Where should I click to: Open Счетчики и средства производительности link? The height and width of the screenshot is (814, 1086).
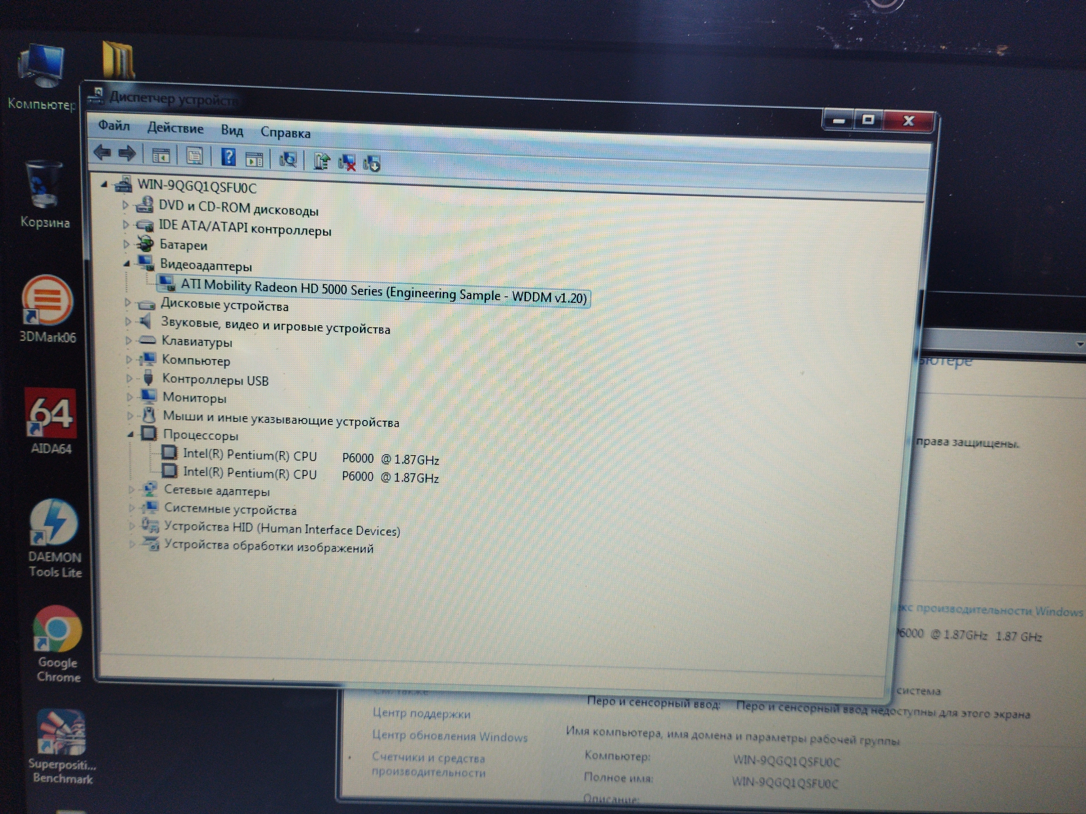429,765
